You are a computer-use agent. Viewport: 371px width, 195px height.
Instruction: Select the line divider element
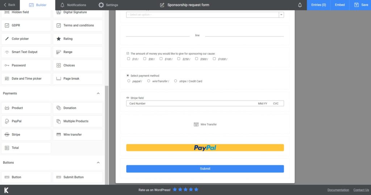click(205, 35)
